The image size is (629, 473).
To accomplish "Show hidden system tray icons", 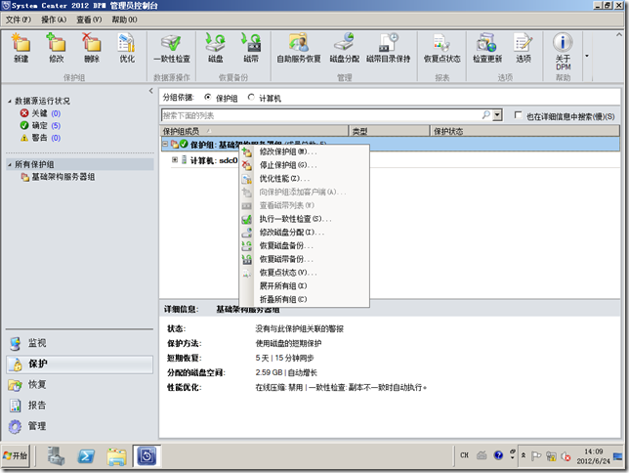I will (524, 455).
